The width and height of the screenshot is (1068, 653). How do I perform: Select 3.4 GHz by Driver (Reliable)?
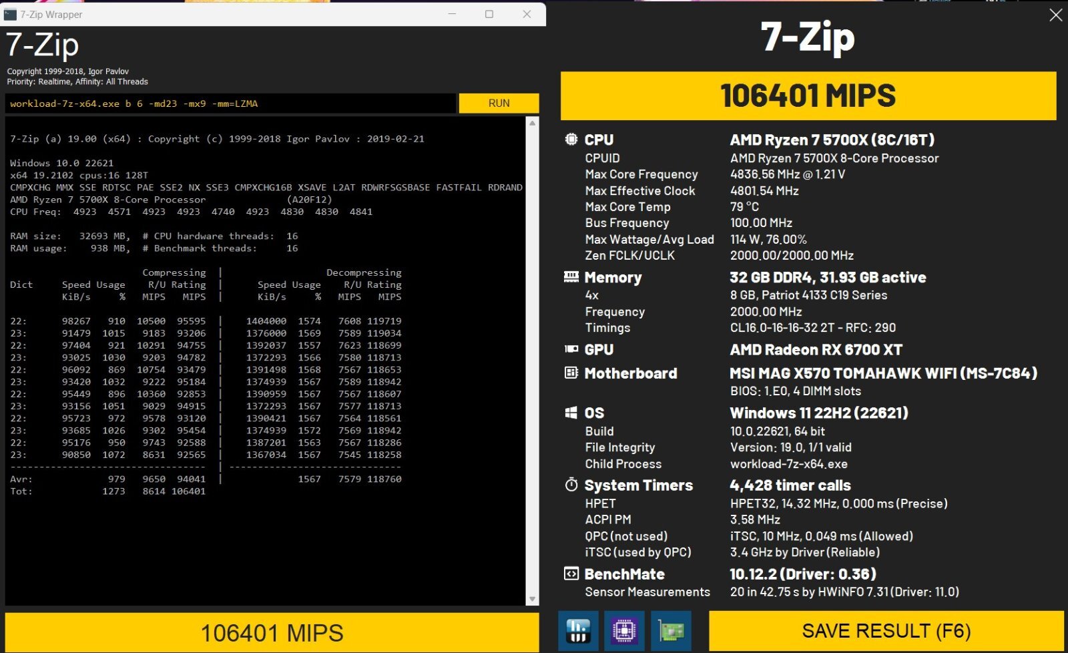point(804,552)
